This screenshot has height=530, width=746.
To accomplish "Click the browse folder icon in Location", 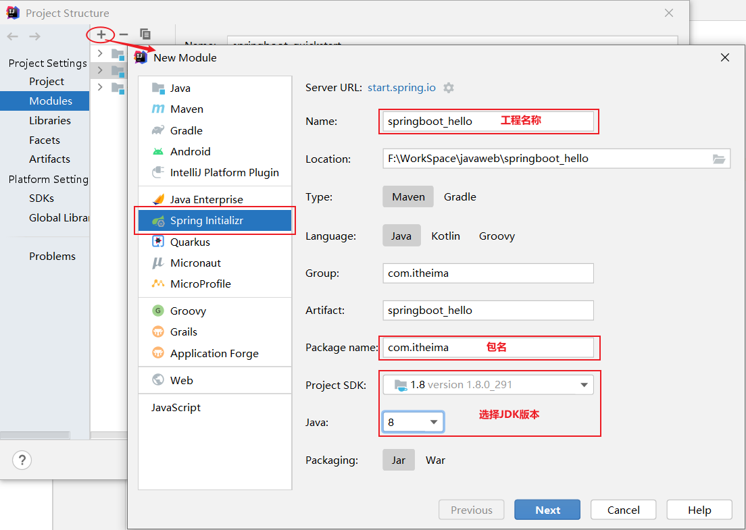I will (719, 159).
